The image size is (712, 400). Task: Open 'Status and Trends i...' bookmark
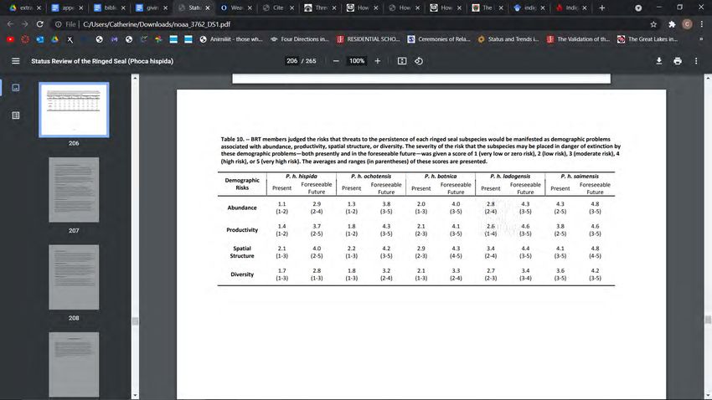[508, 39]
